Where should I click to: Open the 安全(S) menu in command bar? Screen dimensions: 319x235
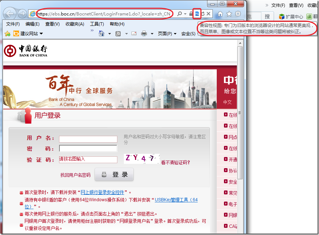[x=188, y=34]
